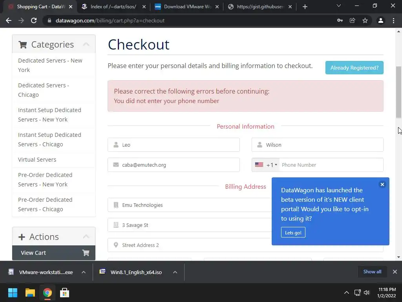Open the volume tray icon
Viewport: 402px width, 302px height.
pos(367,293)
